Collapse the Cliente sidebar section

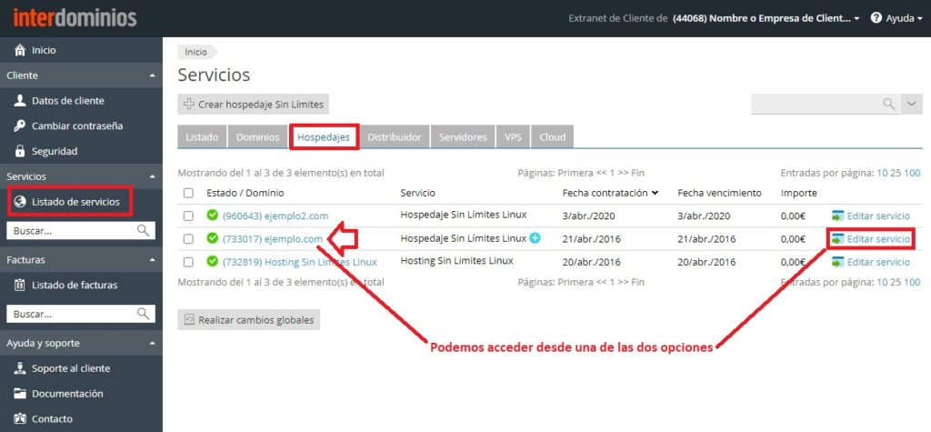tap(153, 75)
